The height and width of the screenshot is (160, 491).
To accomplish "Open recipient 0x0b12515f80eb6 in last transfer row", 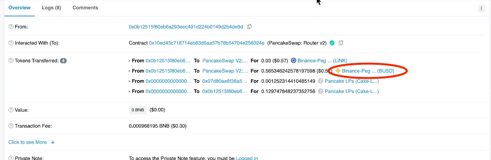I will pos(225,91).
